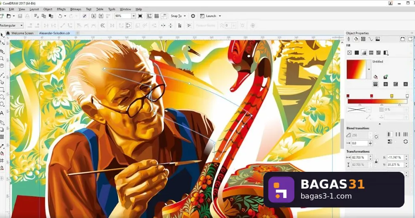Select the Ellipse tool

click(x=2, y=96)
